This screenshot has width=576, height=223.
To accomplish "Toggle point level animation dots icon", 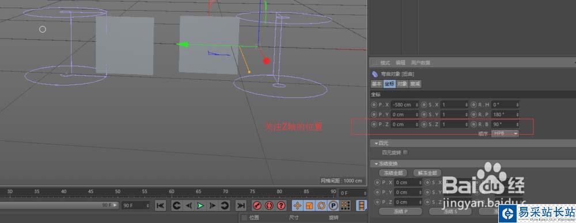I will 345,205.
